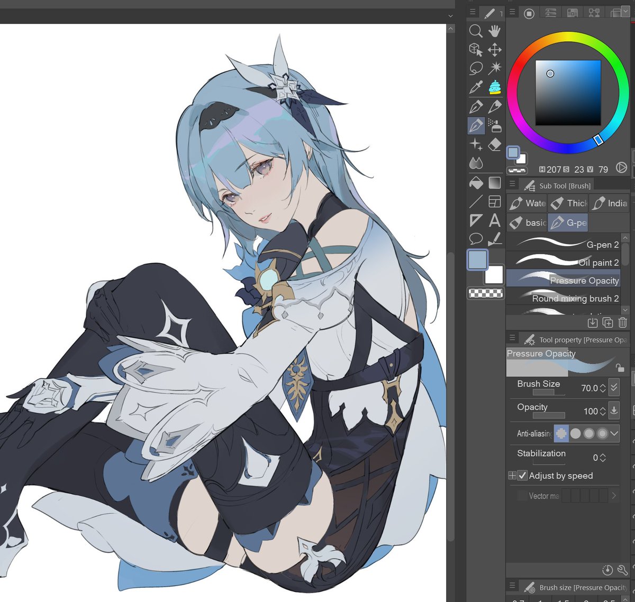The height and width of the screenshot is (602, 635).
Task: Select the Eraser tool
Action: click(x=495, y=144)
